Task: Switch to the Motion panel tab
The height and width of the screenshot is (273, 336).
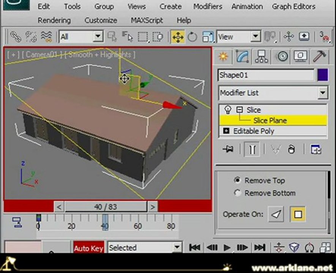Action: 282,56
